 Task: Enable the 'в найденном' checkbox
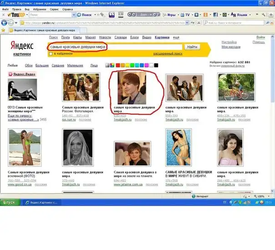(51, 54)
